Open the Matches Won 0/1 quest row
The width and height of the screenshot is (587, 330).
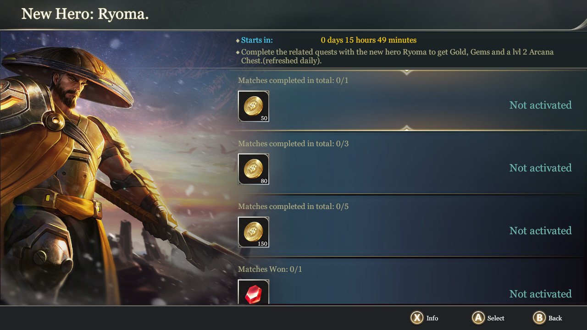(x=408, y=282)
